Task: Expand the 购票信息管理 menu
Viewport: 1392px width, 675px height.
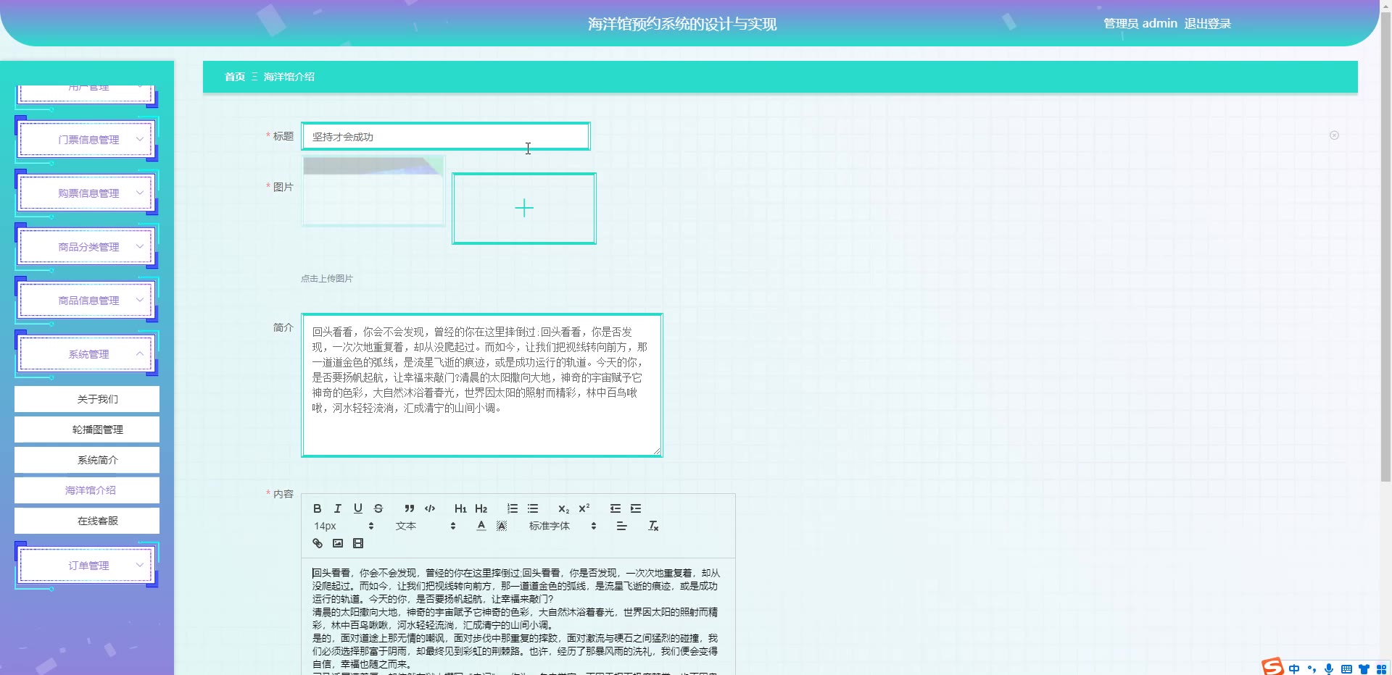Action: click(x=87, y=193)
